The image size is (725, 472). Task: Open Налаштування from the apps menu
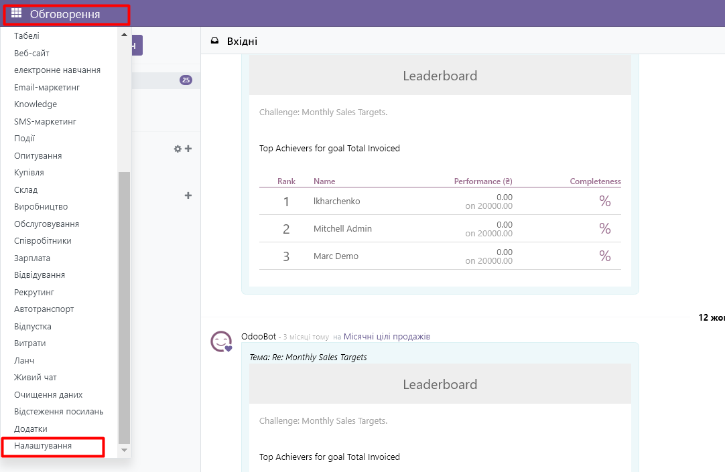[43, 446]
